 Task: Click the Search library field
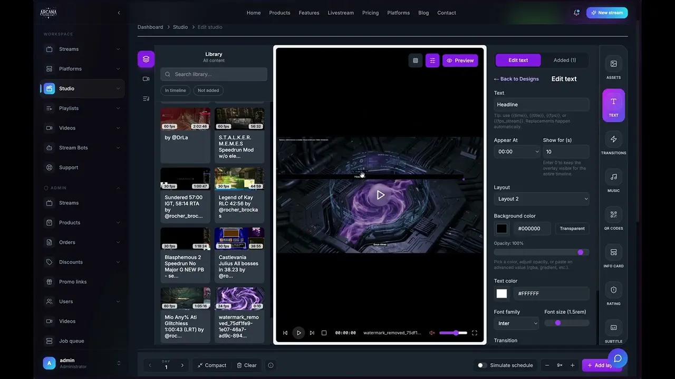coord(214,74)
